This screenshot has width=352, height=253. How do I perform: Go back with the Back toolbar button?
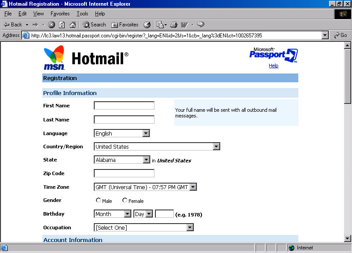13,25
